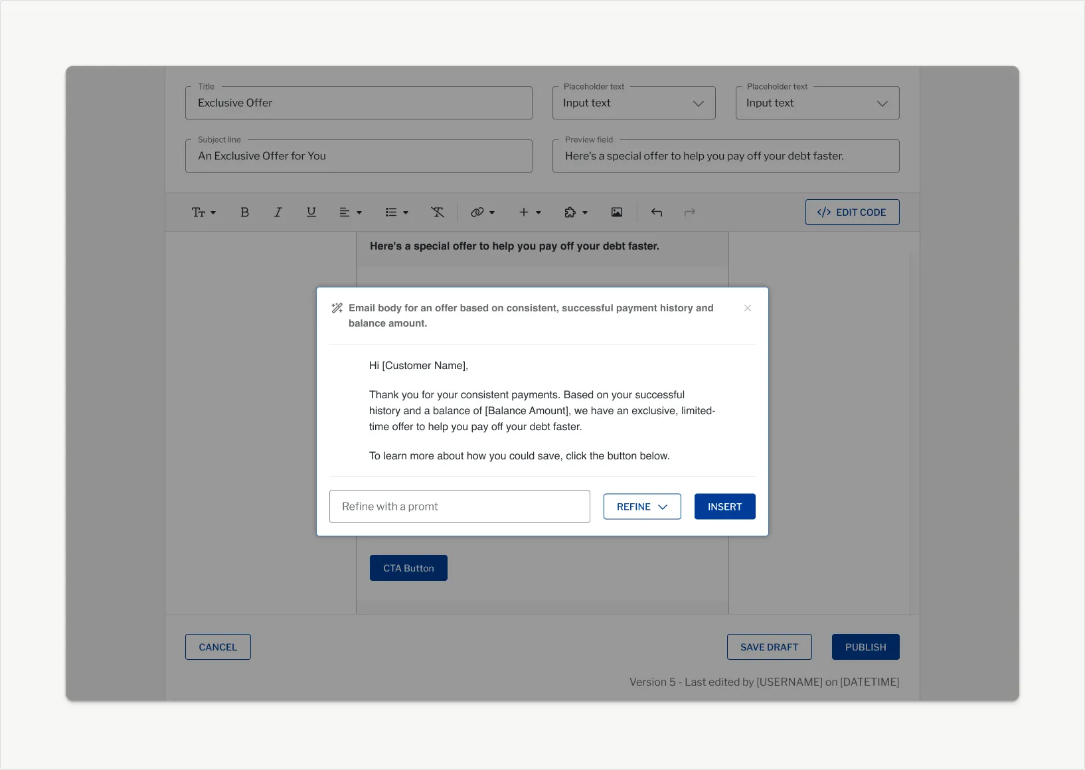Click the 'To learn more about' sentence
This screenshot has width=1085, height=770.
click(519, 456)
